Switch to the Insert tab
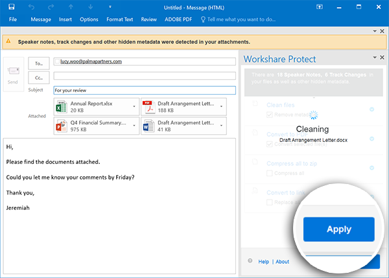This screenshot has width=389, height=278. click(x=65, y=19)
